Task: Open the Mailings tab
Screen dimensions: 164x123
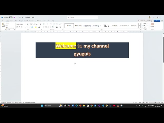Action: 39,21
